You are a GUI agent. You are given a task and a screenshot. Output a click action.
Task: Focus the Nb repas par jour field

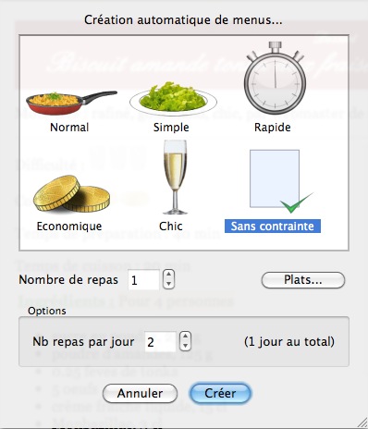click(160, 342)
